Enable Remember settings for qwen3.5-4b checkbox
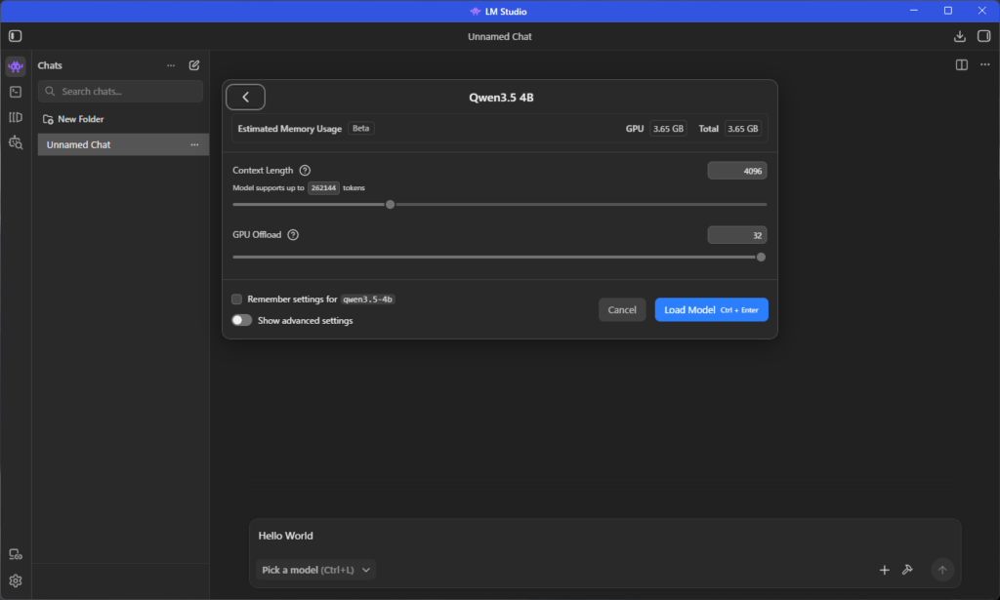Image resolution: width=1000 pixels, height=600 pixels. click(x=237, y=300)
